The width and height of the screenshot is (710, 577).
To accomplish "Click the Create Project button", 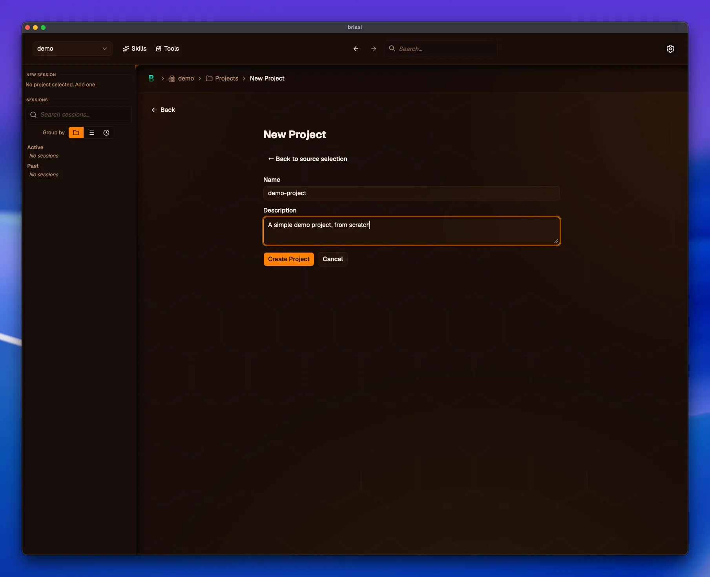I will (x=289, y=259).
